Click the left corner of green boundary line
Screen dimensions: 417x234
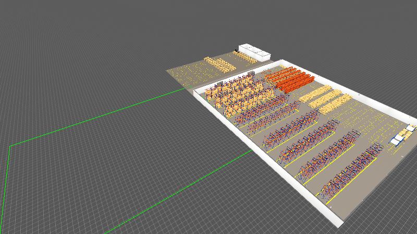click(x=10, y=146)
